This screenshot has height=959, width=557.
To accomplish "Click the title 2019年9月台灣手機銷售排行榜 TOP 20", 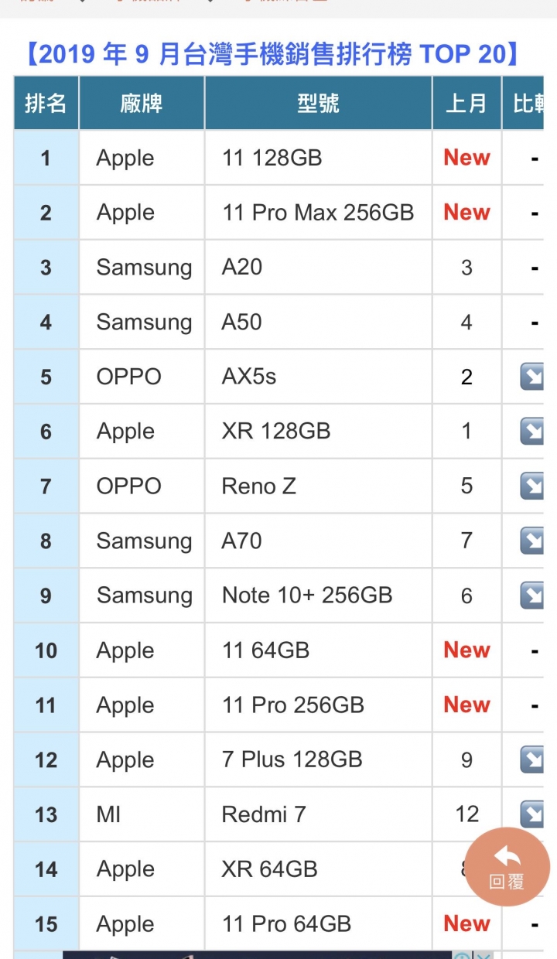I will (272, 55).
